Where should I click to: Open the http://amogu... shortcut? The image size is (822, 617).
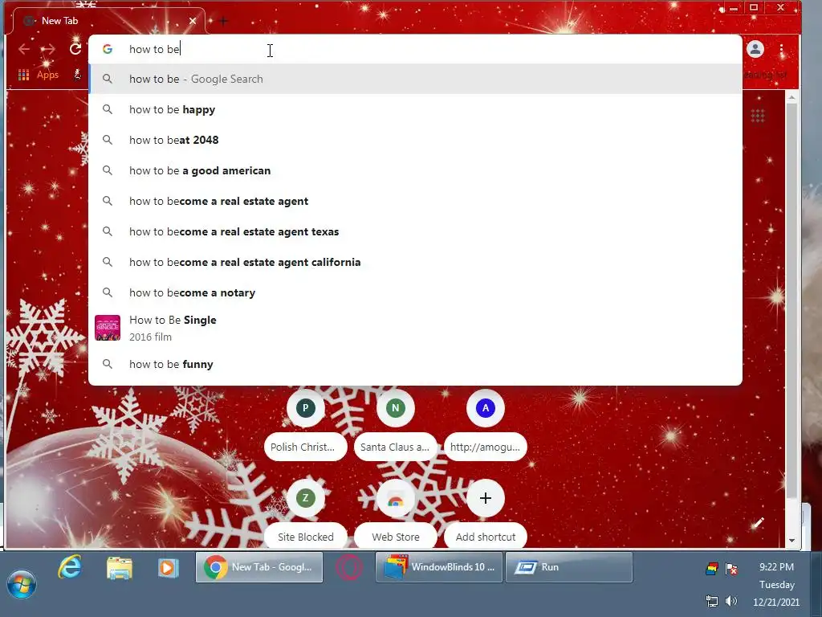click(x=486, y=426)
